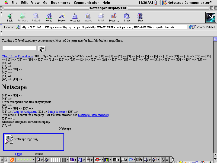Open the Go menu
The image size is (217, 163).
45,2
